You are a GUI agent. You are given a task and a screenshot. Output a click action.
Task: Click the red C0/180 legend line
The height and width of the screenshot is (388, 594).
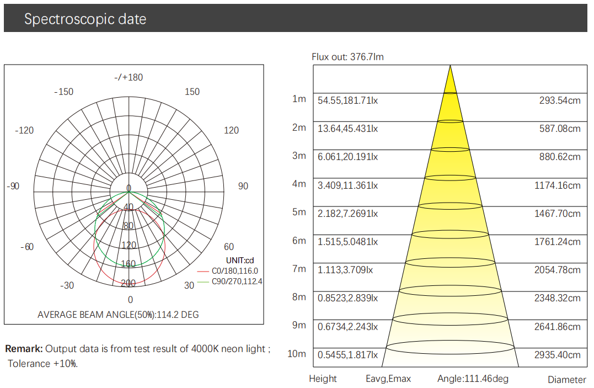204,271
